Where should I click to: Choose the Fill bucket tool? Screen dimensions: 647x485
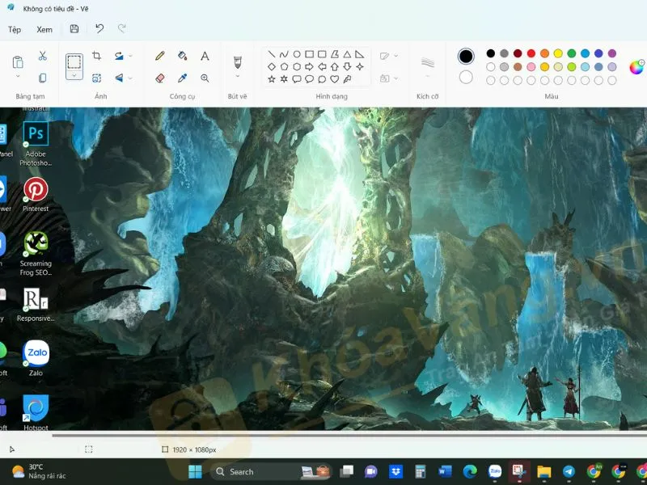[x=182, y=57]
